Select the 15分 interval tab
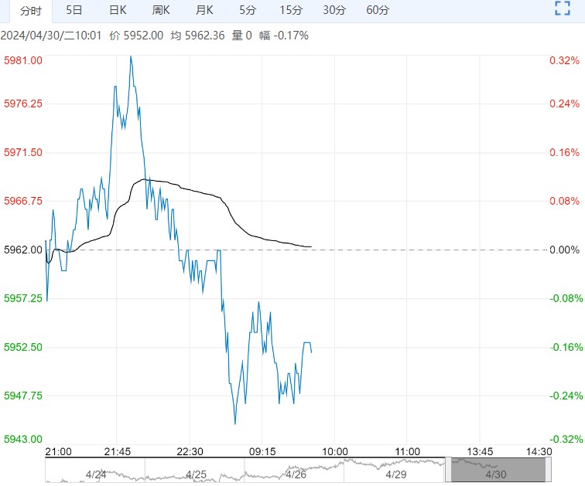585x486 pixels. pyautogui.click(x=291, y=10)
